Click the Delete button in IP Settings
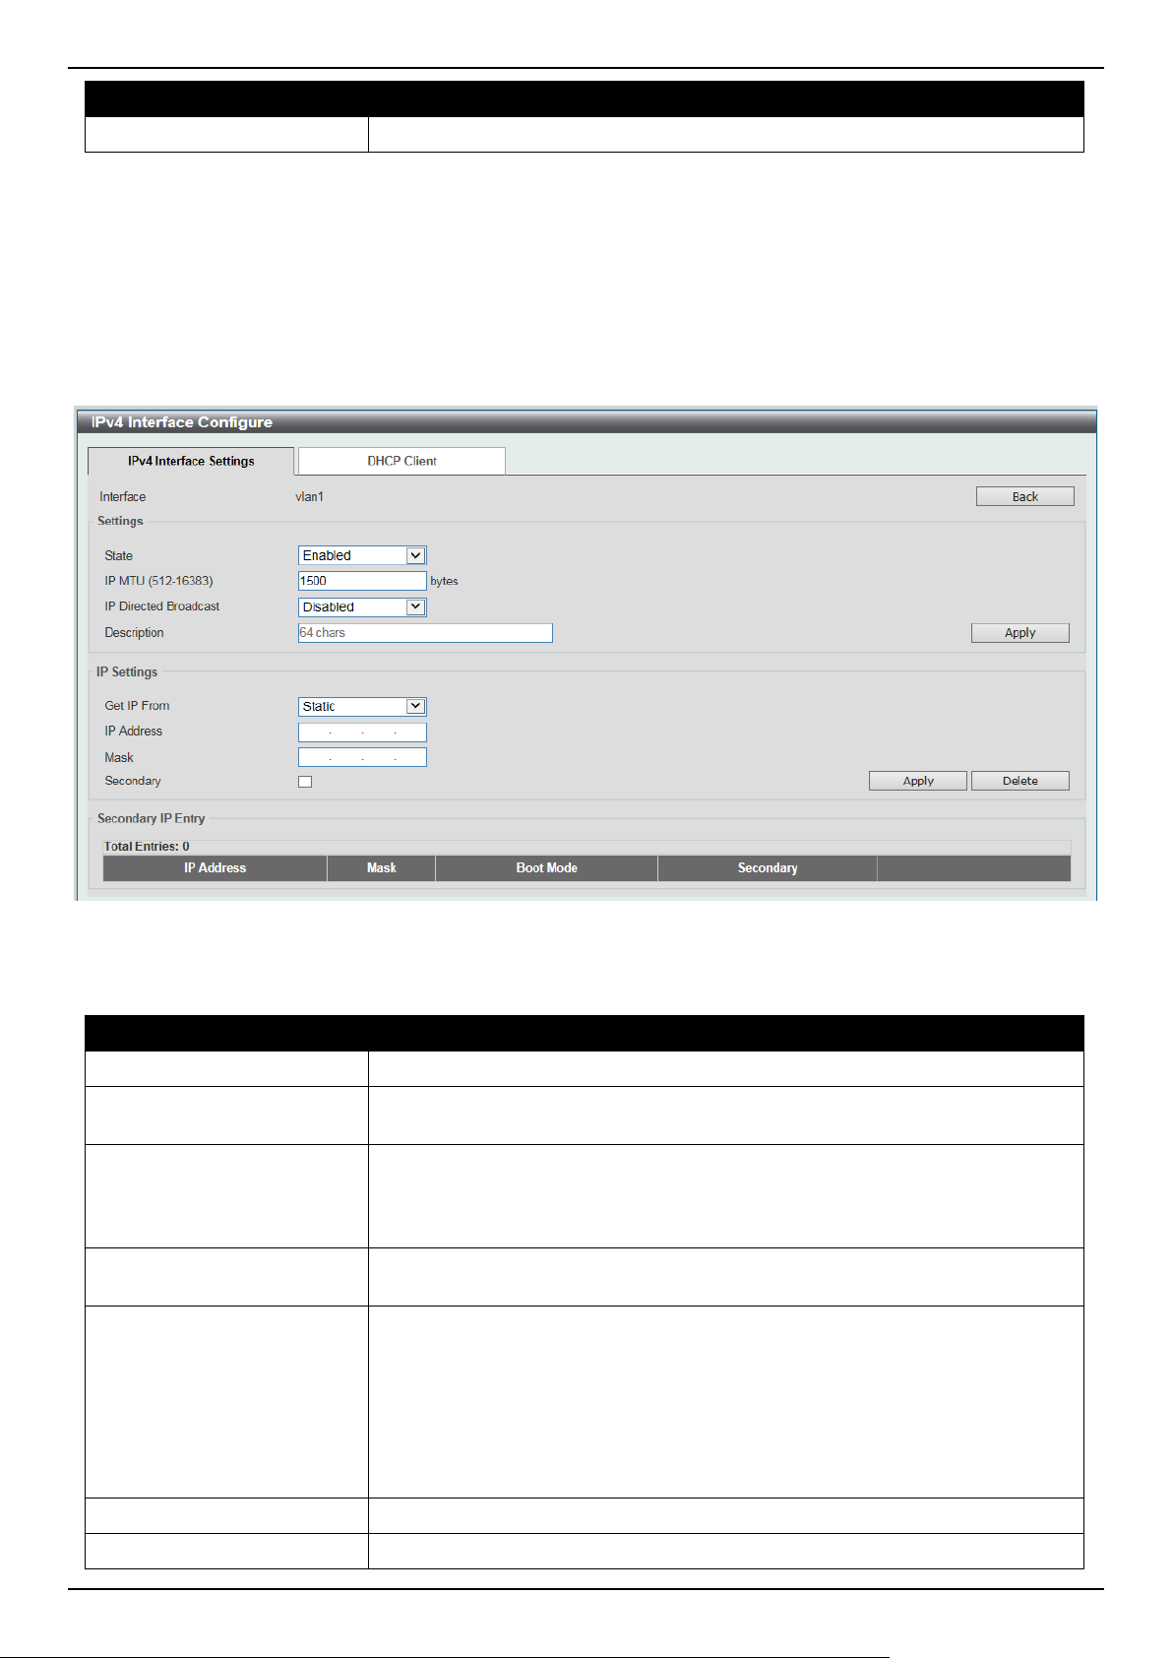Viewport: 1173px width, 1658px height. [1019, 781]
